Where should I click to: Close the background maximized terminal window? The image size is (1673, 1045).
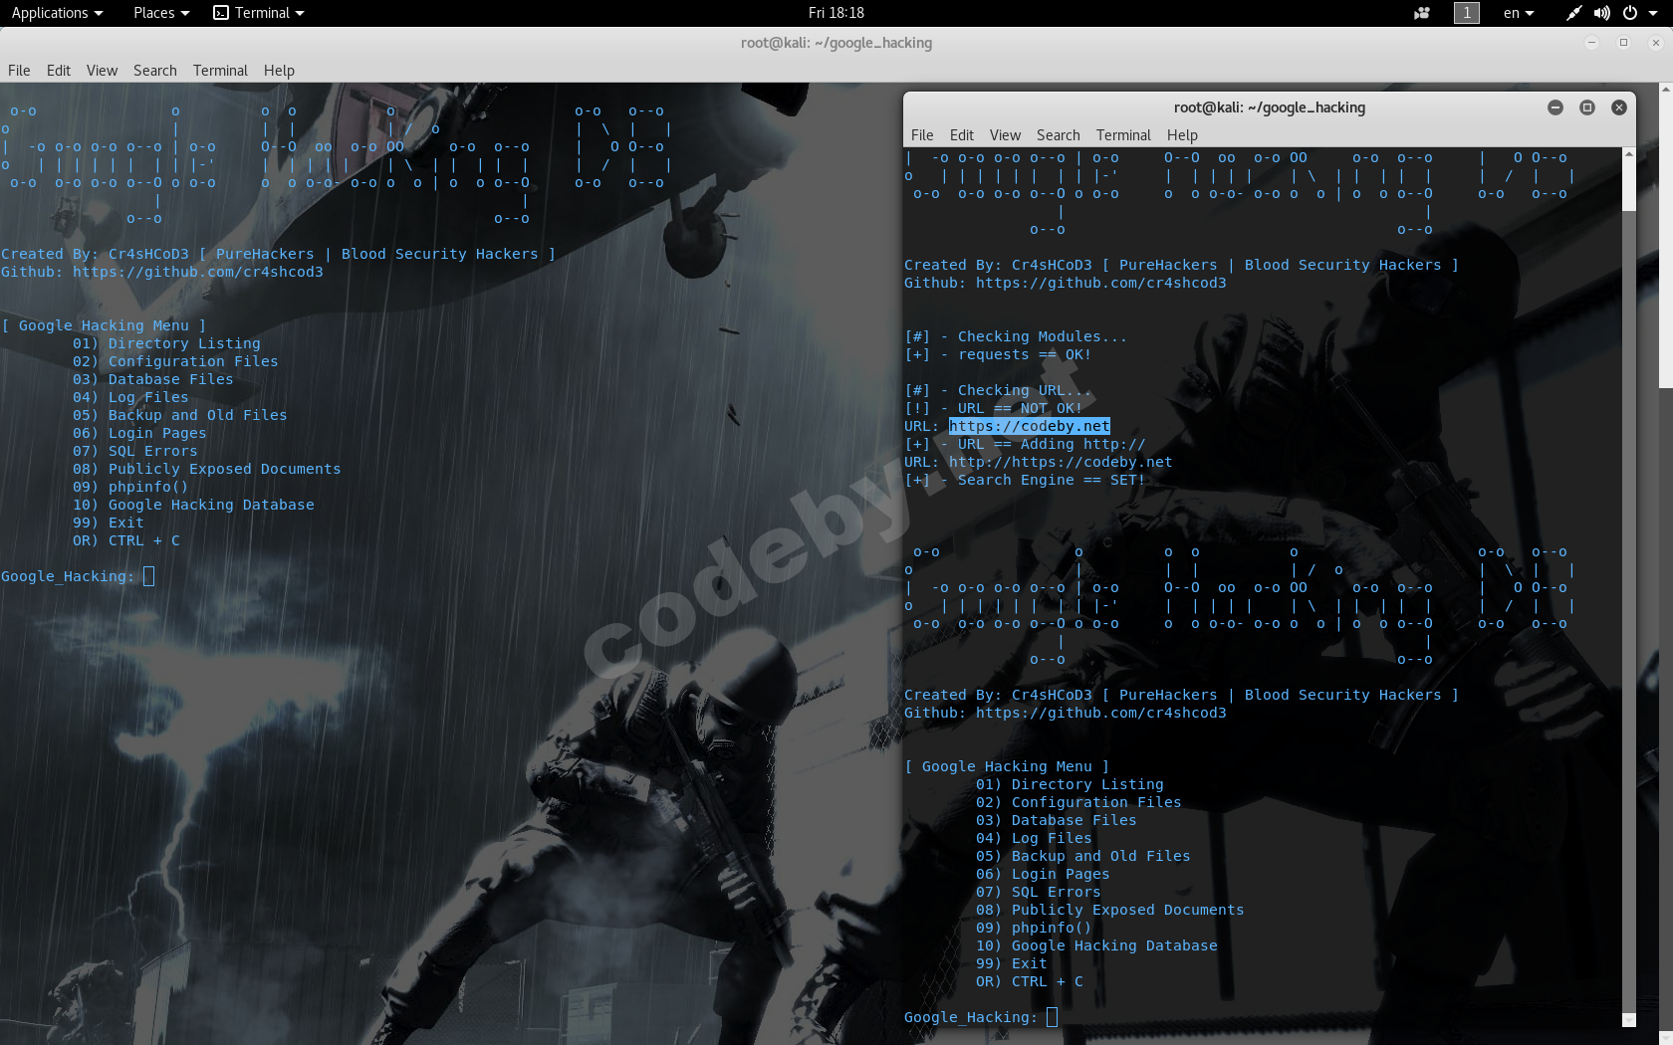pyautogui.click(x=1655, y=43)
